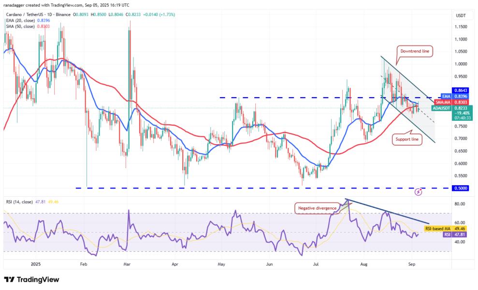
Task: Click the Support line callout label
Action: [x=407, y=139]
